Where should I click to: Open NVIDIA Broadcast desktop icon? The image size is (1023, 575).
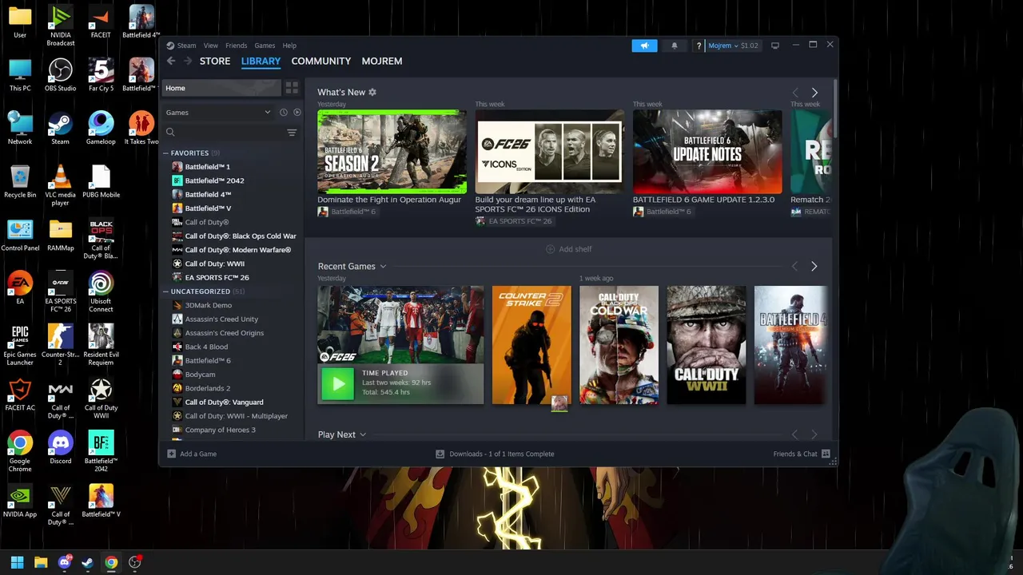60,26
